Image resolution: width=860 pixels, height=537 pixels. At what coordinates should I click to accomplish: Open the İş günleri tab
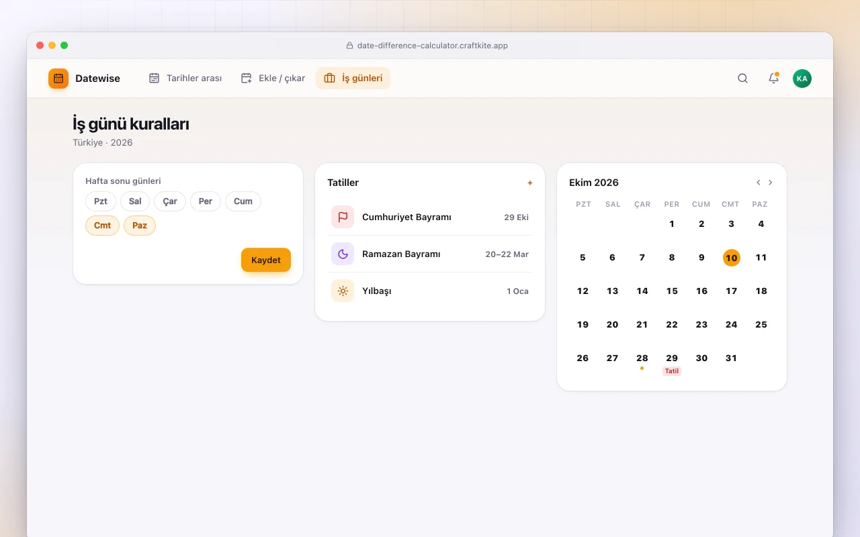coord(353,79)
